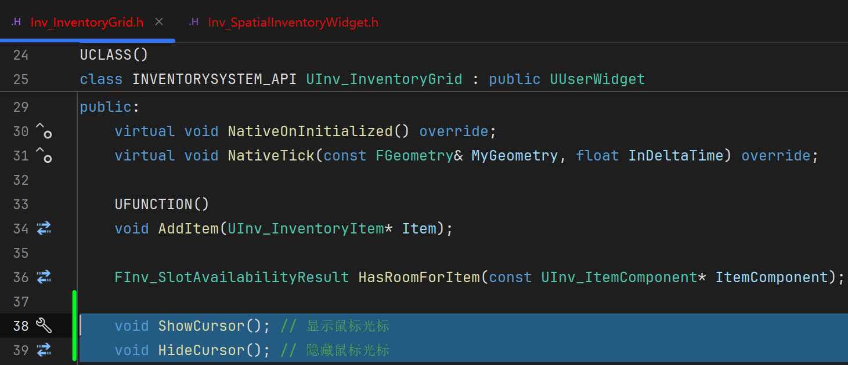Screen dimensions: 848x365
Task: Click the UUserWidget base class name
Action: (598, 79)
